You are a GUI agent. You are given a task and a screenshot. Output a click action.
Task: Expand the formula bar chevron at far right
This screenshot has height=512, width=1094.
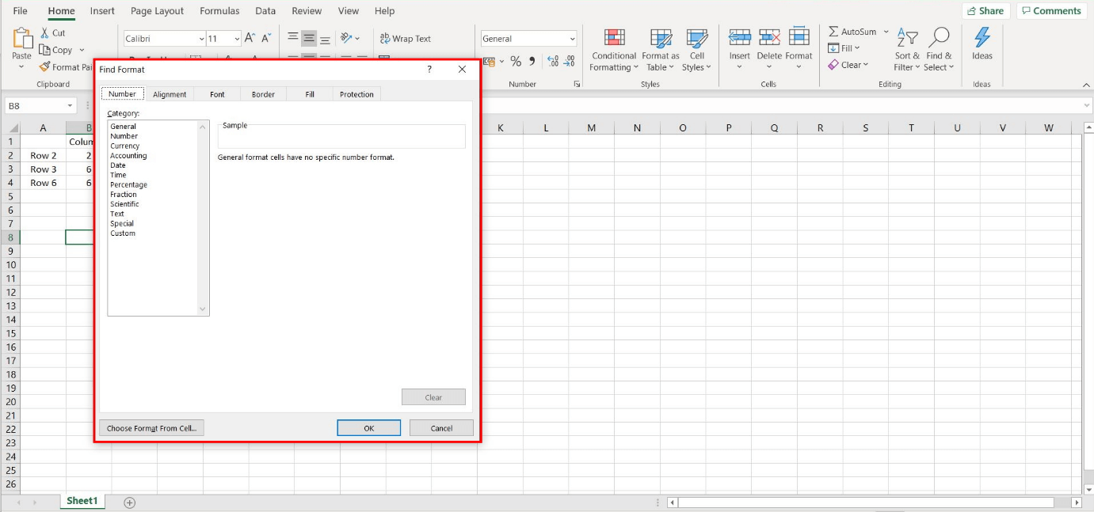[x=1087, y=106]
